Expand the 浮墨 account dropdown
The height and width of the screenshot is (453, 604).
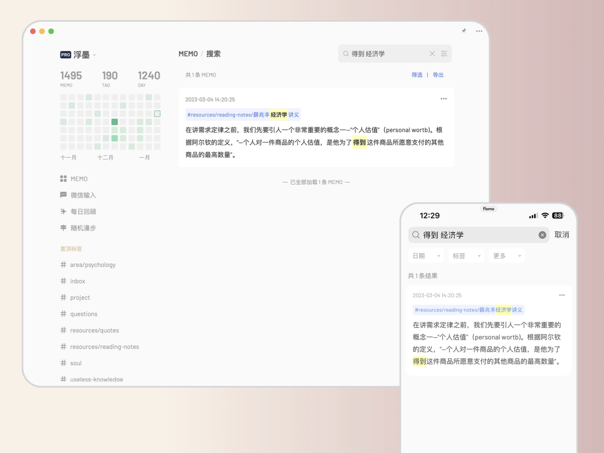[x=95, y=55]
